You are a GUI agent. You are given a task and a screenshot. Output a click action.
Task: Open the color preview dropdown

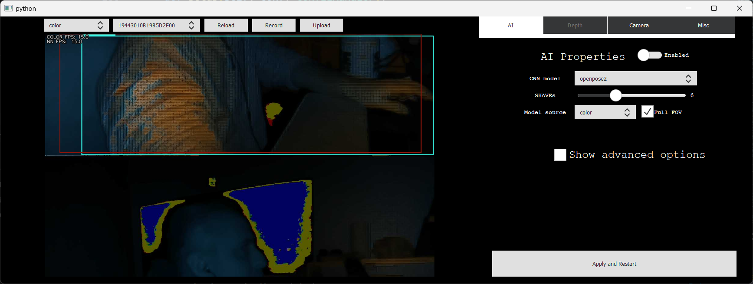point(76,25)
